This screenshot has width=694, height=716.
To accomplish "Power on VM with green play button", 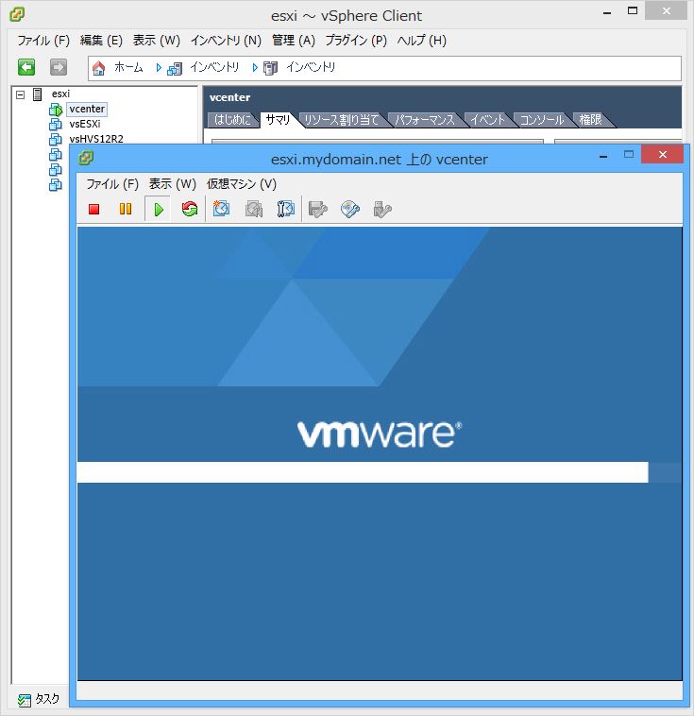I will point(158,209).
